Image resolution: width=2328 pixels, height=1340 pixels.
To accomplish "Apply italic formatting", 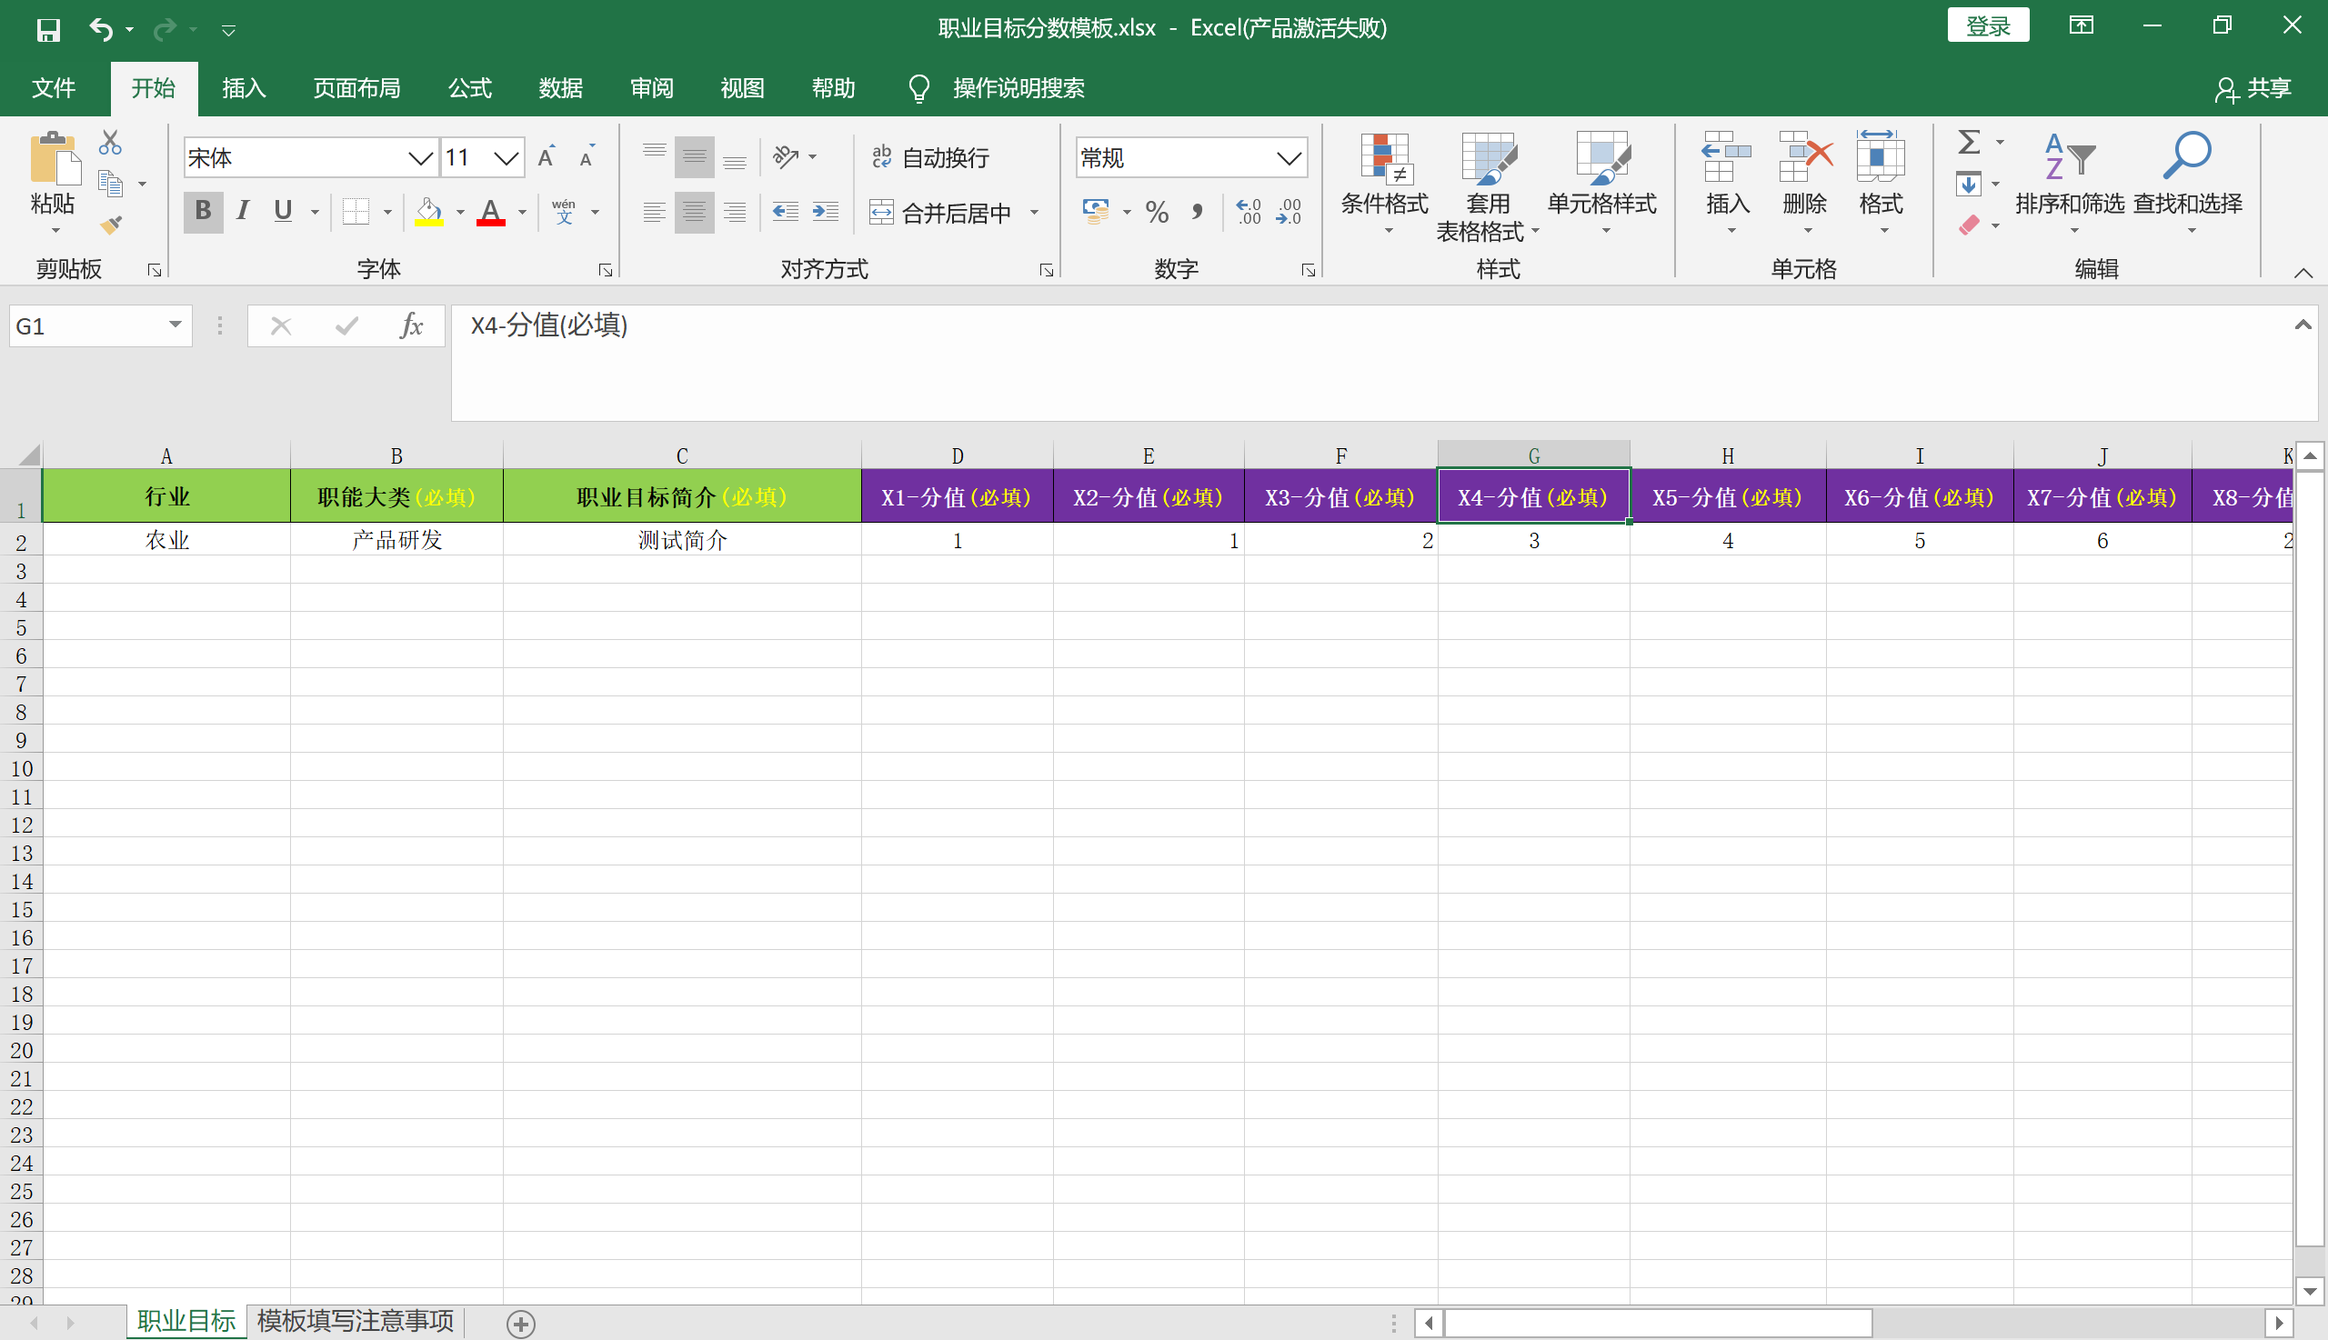I will click(x=242, y=212).
